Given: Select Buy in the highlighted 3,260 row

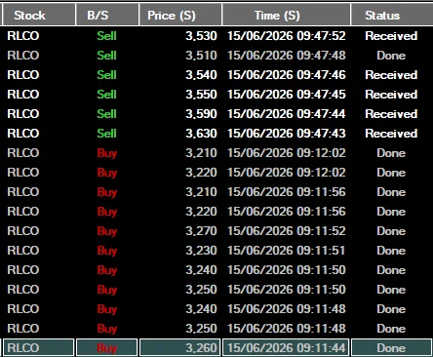Looking at the screenshot, I should (x=107, y=349).
